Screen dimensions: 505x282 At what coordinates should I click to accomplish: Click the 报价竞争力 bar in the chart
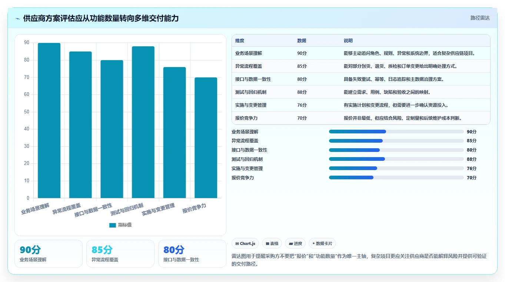[x=206, y=138]
